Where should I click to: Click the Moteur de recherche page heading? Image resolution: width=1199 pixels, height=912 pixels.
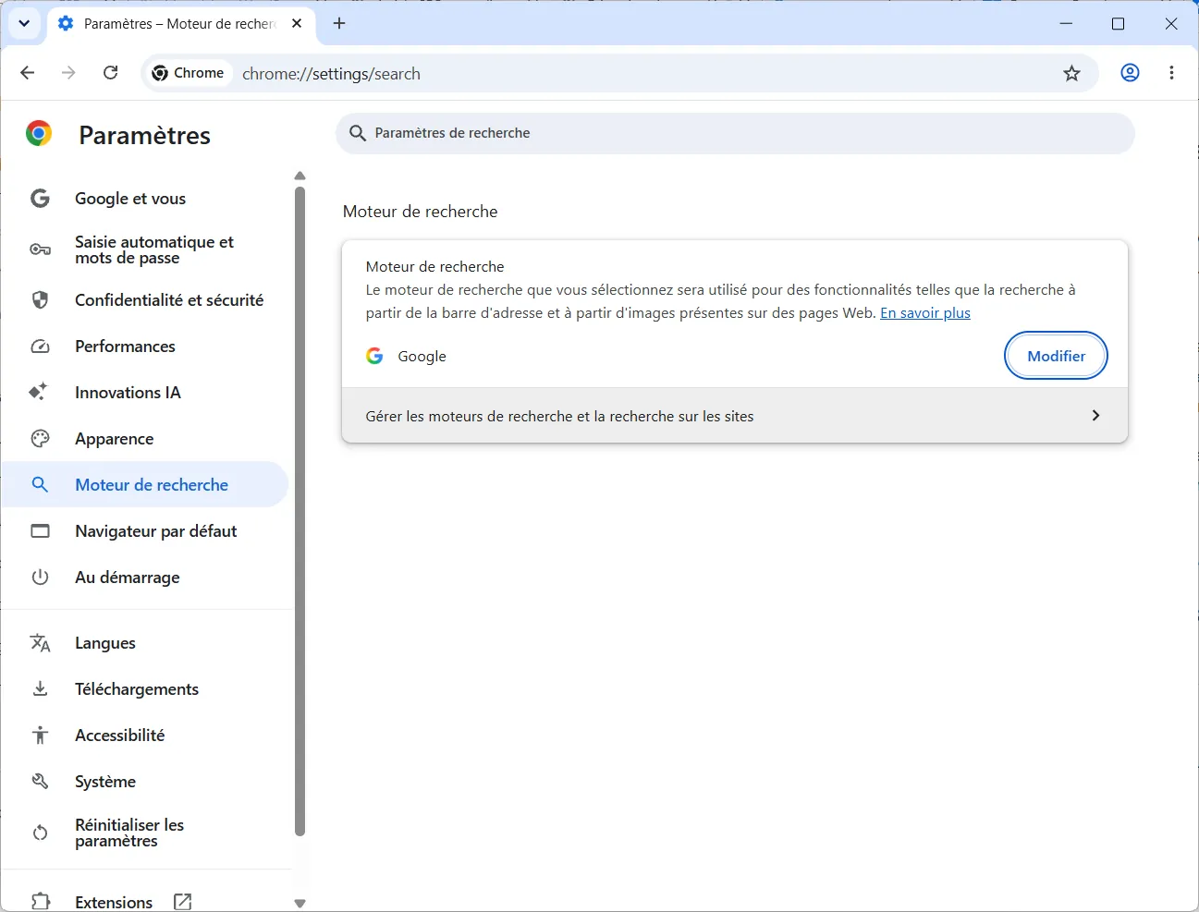pyautogui.click(x=420, y=212)
